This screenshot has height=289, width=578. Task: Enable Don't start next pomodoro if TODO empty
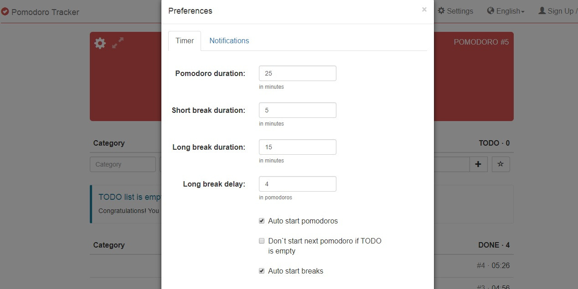262,241
